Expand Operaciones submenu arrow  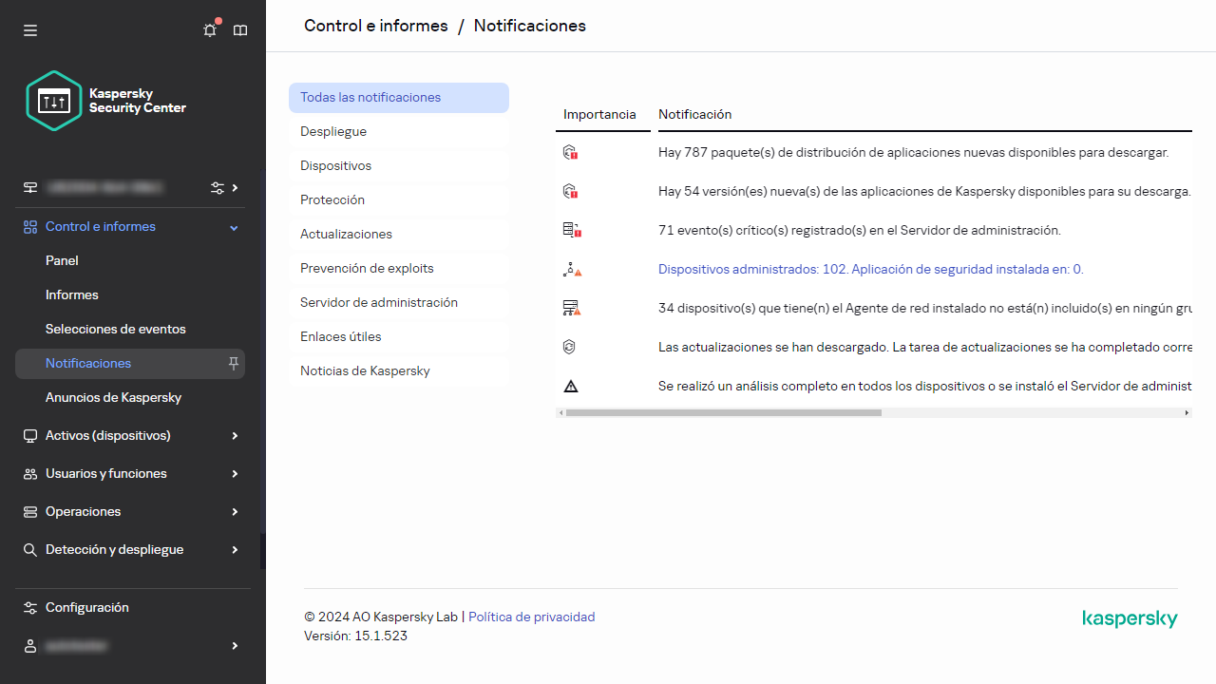pyautogui.click(x=235, y=512)
